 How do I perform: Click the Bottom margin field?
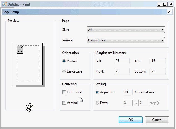158,71
